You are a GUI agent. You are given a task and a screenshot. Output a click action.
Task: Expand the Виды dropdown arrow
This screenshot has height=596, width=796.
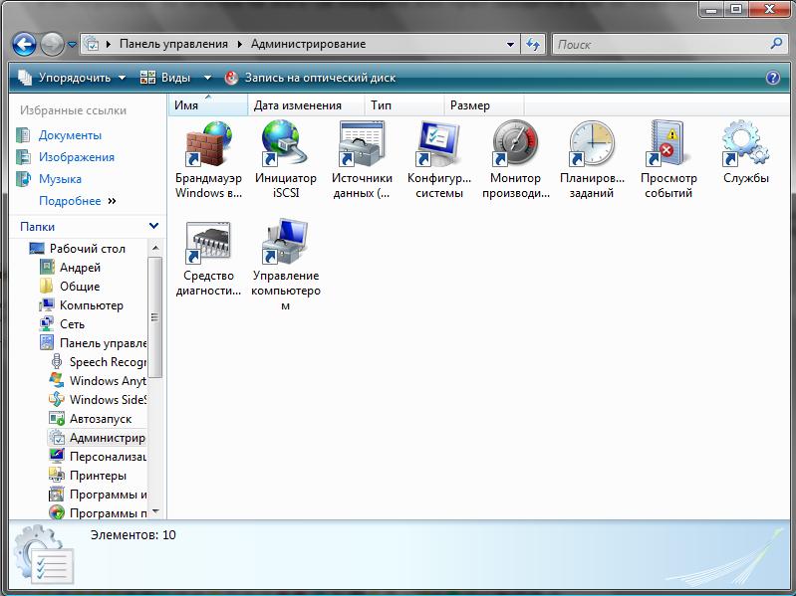tap(207, 78)
